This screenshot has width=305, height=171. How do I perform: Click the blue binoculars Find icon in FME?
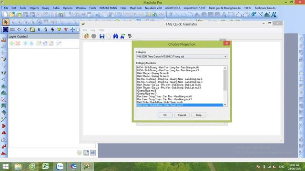point(115,36)
